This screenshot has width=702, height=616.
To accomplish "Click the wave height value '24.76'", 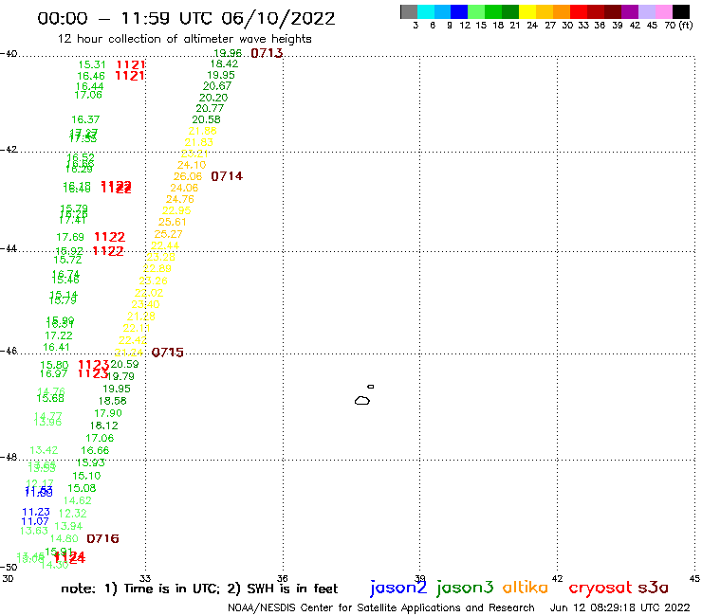I will click(x=180, y=199).
